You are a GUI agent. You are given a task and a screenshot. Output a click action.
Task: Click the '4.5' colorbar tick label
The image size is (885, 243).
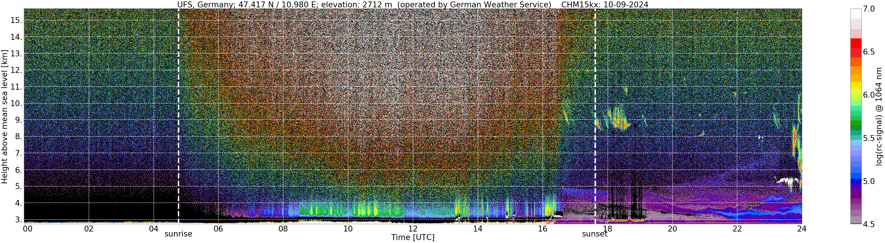tap(869, 224)
